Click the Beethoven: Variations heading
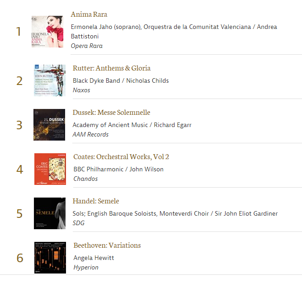Image resolution: width=302 pixels, height=283 pixels. 107,245
